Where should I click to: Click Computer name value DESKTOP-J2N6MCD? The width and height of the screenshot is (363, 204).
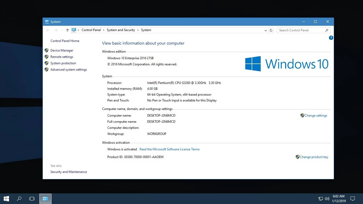click(161, 116)
